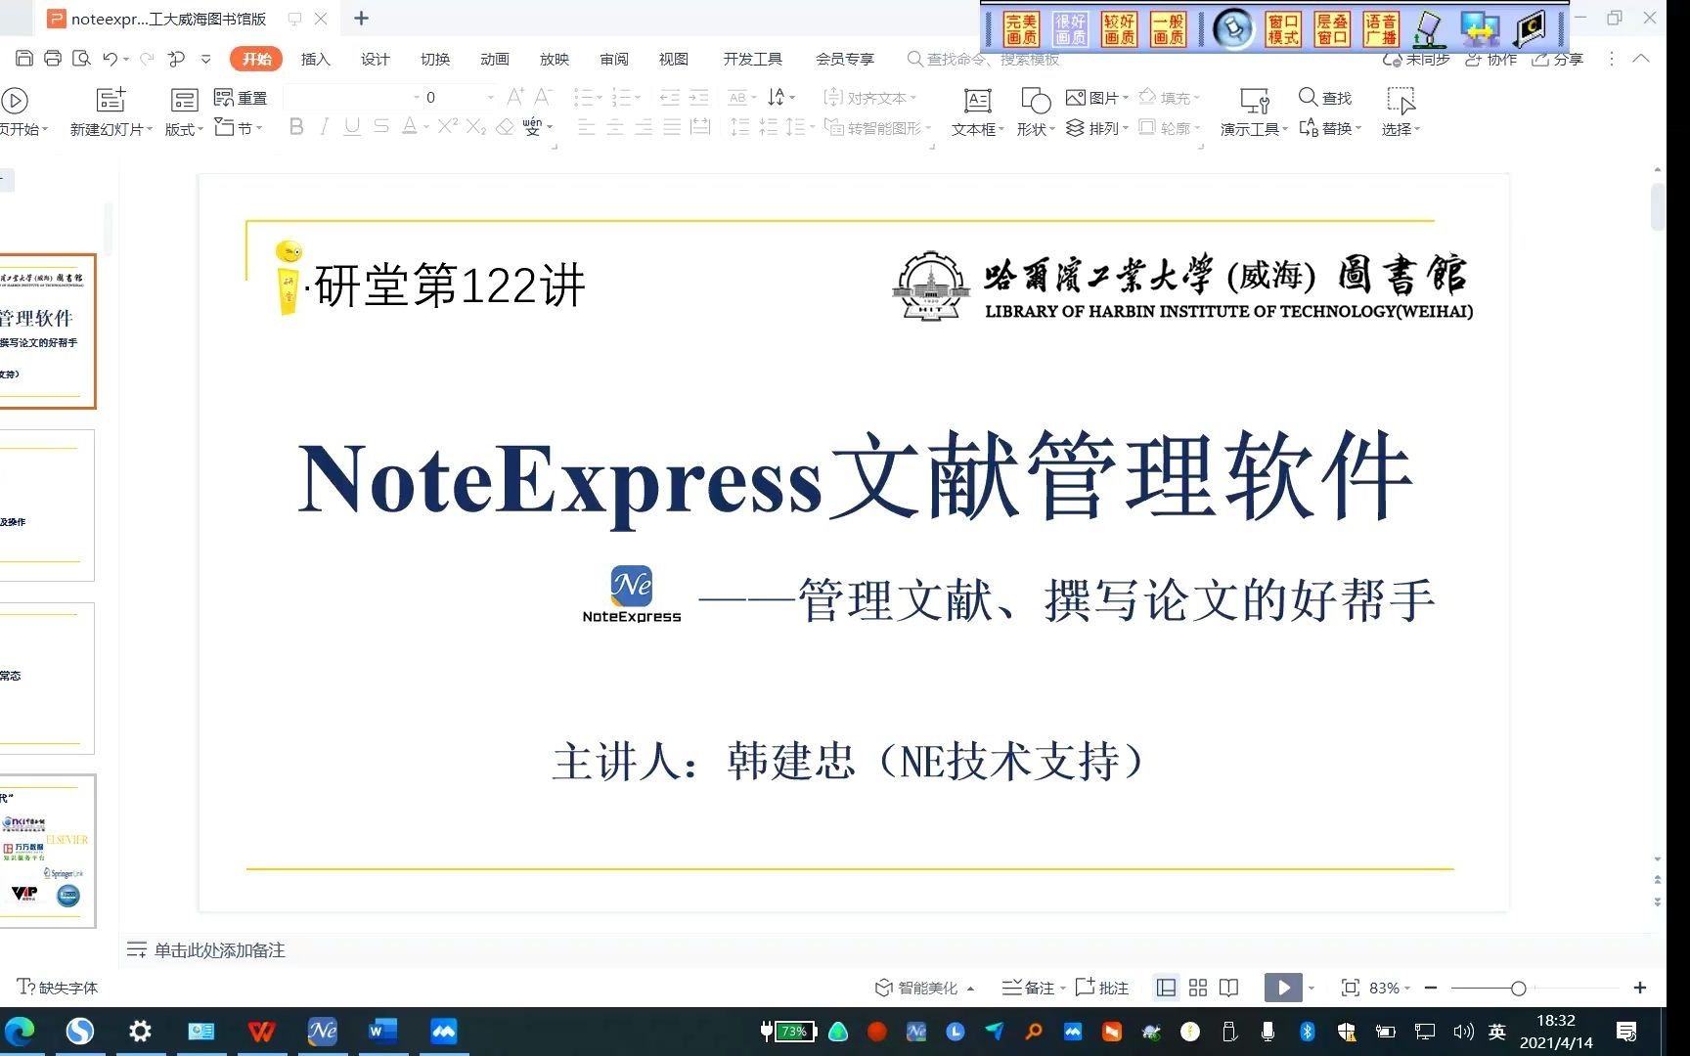Open the View (视图) tab

click(674, 59)
